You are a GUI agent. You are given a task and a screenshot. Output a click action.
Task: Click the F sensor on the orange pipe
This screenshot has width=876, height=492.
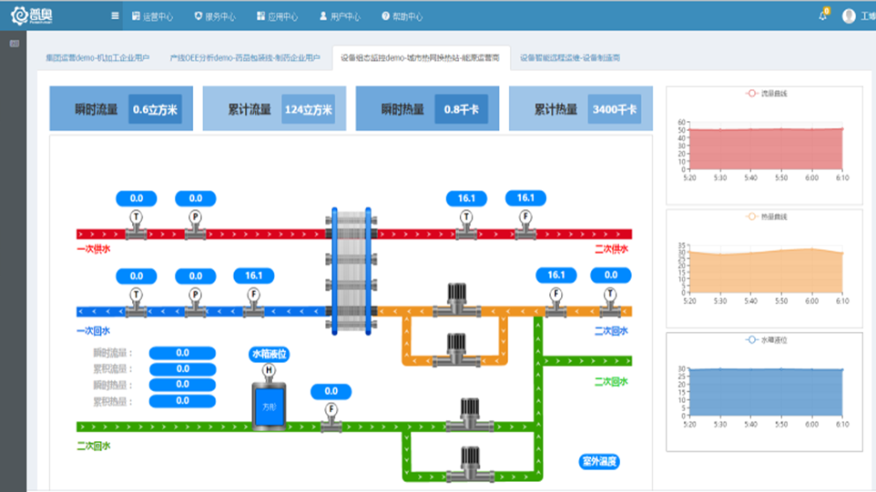pyautogui.click(x=555, y=302)
